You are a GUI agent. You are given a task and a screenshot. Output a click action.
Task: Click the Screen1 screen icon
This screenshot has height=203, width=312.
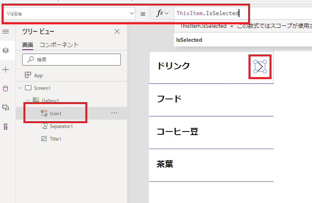[28, 88]
